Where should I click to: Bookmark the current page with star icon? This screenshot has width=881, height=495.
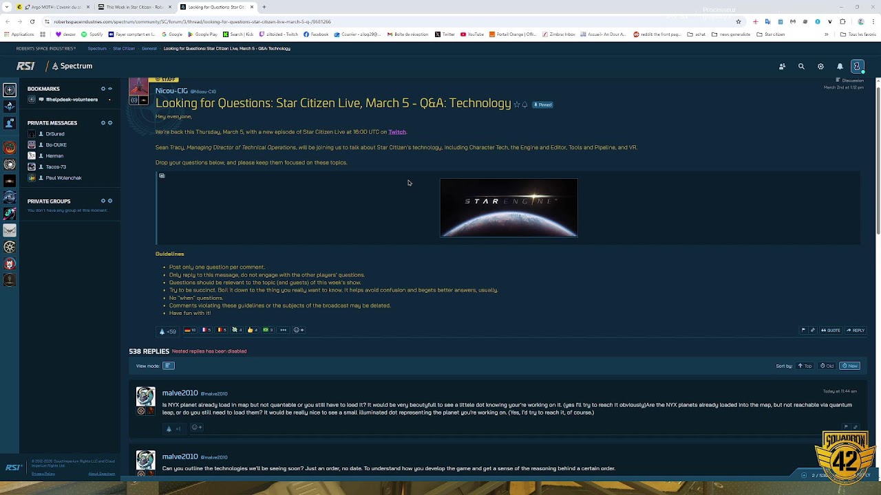tap(739, 21)
